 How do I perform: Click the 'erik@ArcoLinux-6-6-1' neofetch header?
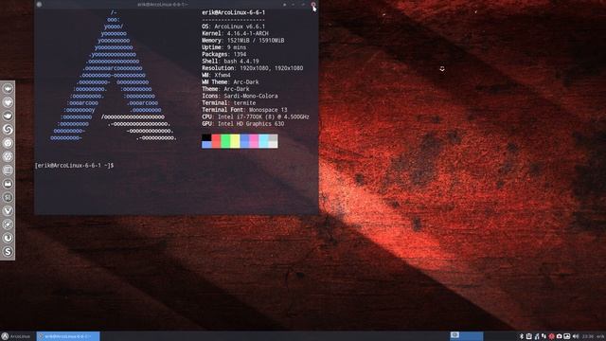234,12
